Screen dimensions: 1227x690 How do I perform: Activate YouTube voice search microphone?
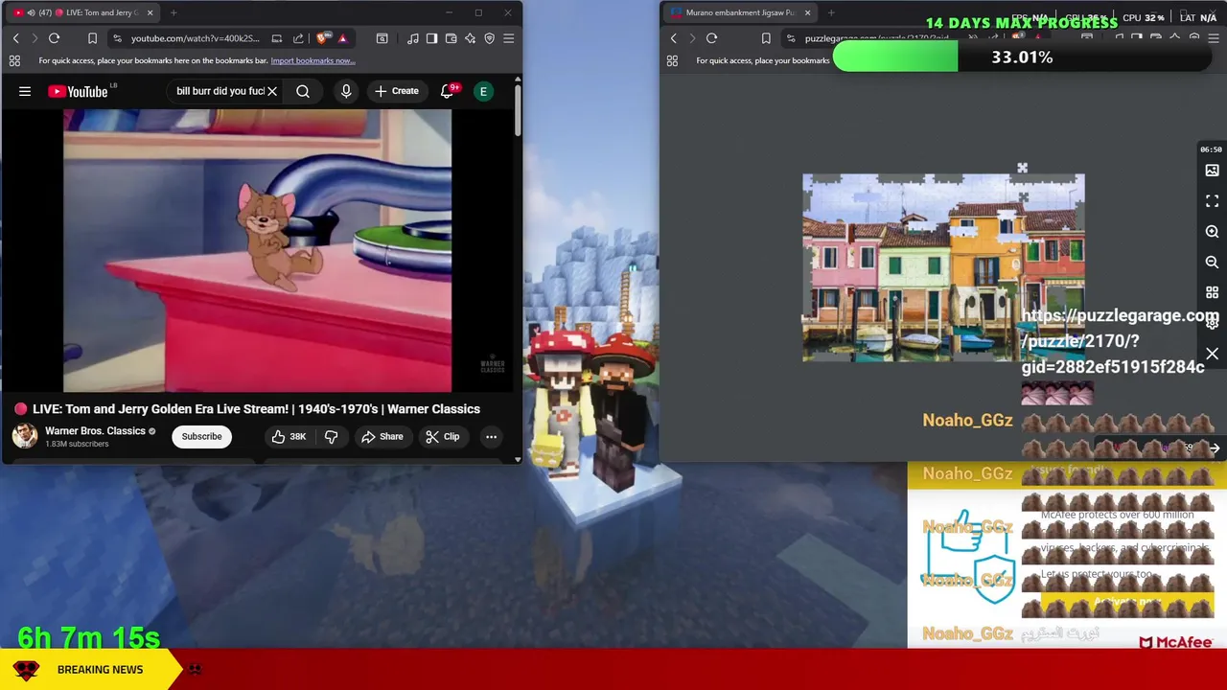pyautogui.click(x=346, y=91)
